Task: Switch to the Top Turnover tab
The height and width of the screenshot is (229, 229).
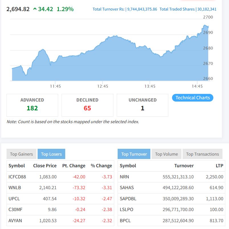Action: pos(134,154)
